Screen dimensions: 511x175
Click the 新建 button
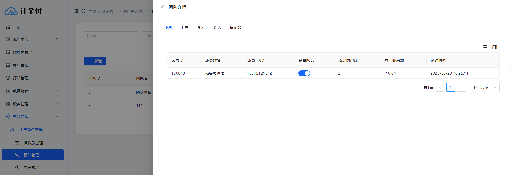[x=95, y=61]
